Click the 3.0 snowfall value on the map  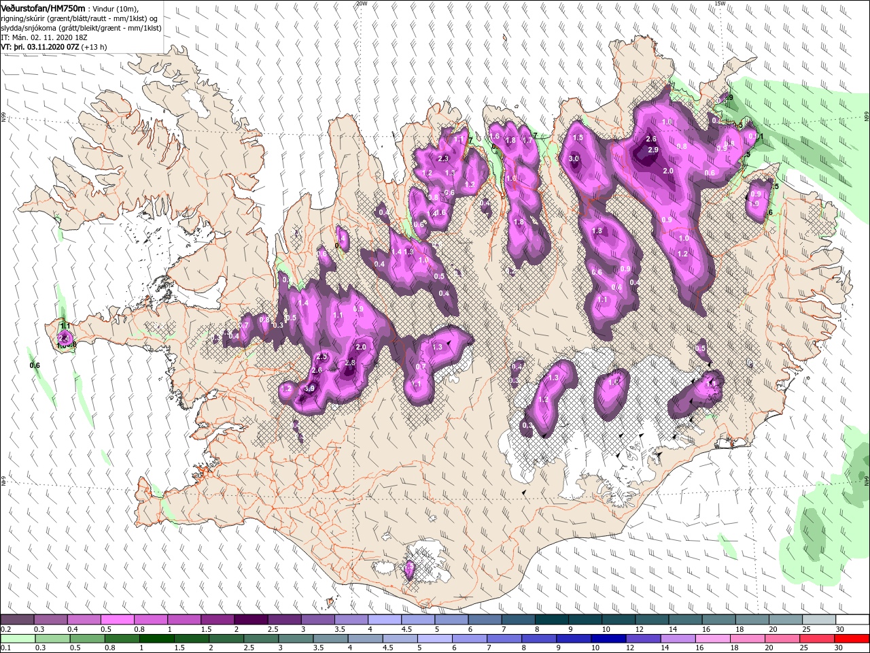click(574, 159)
